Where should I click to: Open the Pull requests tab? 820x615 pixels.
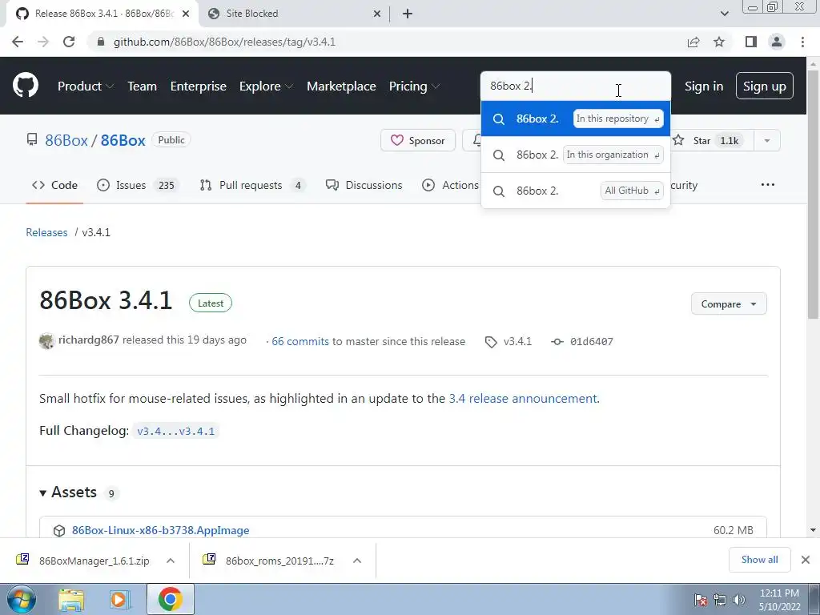pyautogui.click(x=252, y=185)
